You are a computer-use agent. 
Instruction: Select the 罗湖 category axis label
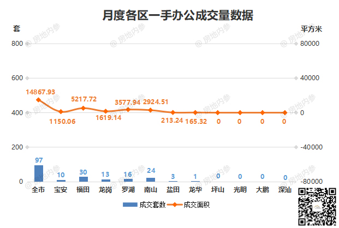pos(128,190)
